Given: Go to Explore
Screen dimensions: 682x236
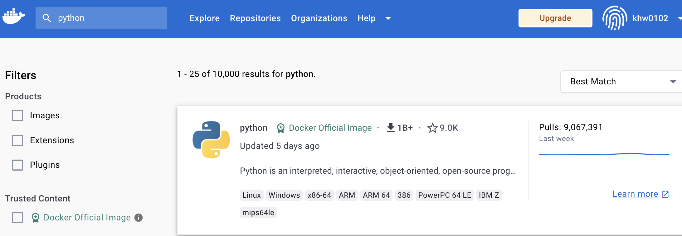Looking at the screenshot, I should (205, 18).
